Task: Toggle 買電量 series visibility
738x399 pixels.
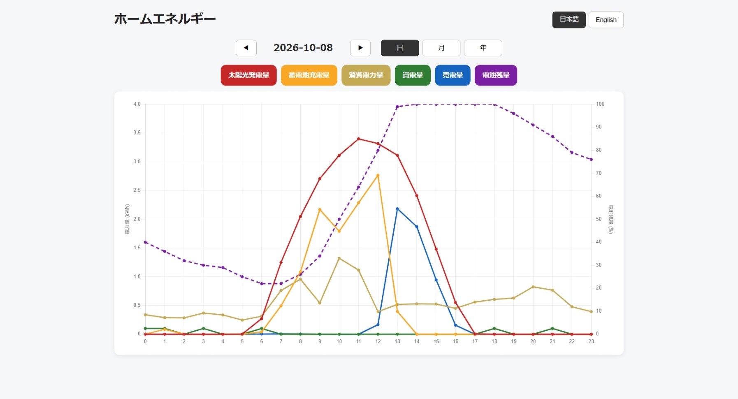Action: point(413,75)
